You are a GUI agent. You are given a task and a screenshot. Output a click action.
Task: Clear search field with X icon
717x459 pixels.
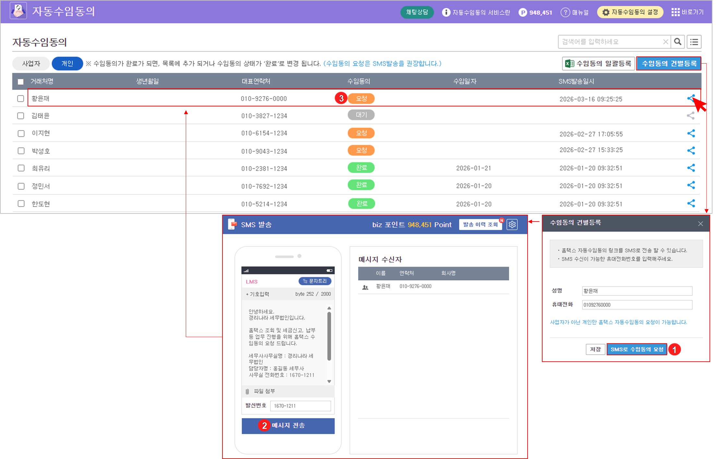click(x=665, y=42)
